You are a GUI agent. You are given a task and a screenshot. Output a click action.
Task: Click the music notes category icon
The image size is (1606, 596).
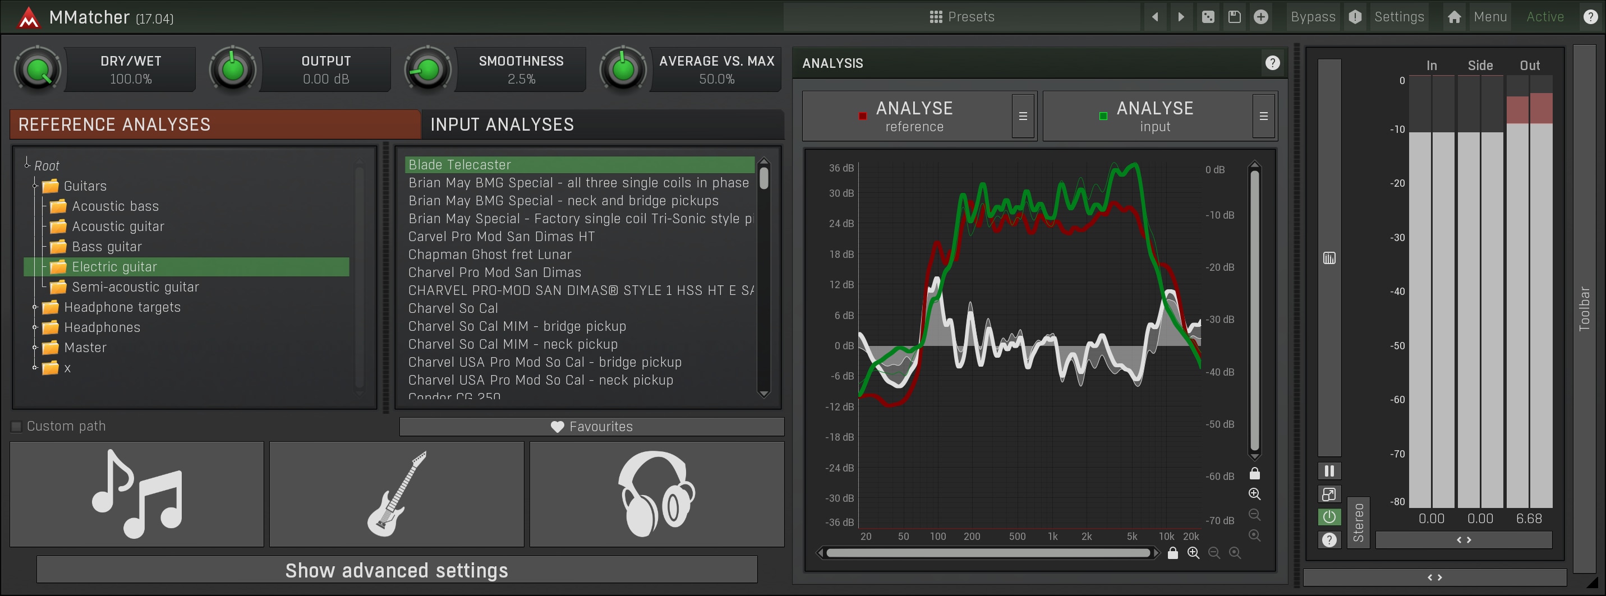pyautogui.click(x=136, y=494)
